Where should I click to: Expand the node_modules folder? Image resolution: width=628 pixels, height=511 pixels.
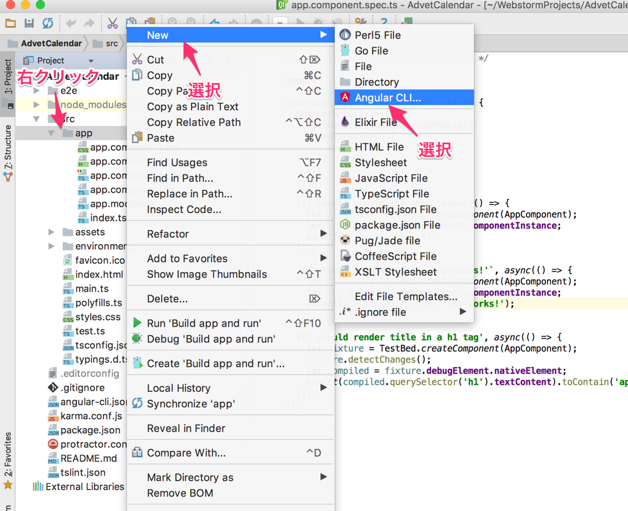[x=36, y=105]
